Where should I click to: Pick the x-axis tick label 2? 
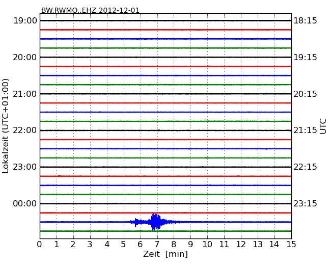click(x=73, y=244)
